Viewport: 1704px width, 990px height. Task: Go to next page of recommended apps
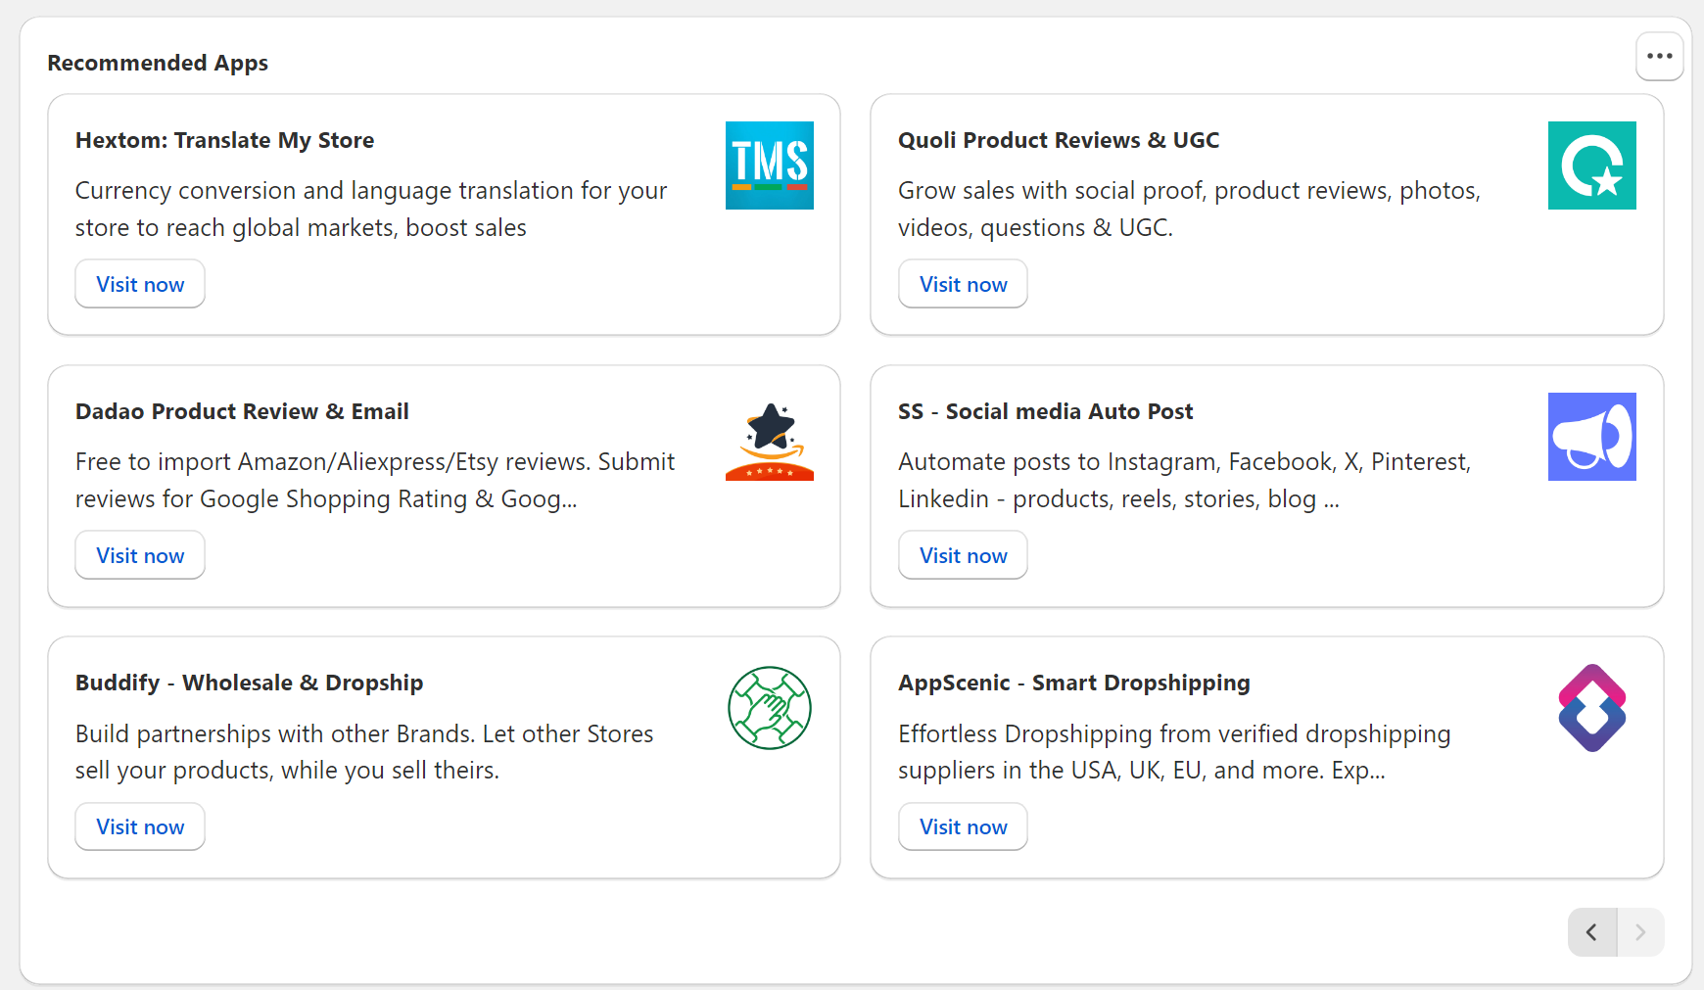1640,932
